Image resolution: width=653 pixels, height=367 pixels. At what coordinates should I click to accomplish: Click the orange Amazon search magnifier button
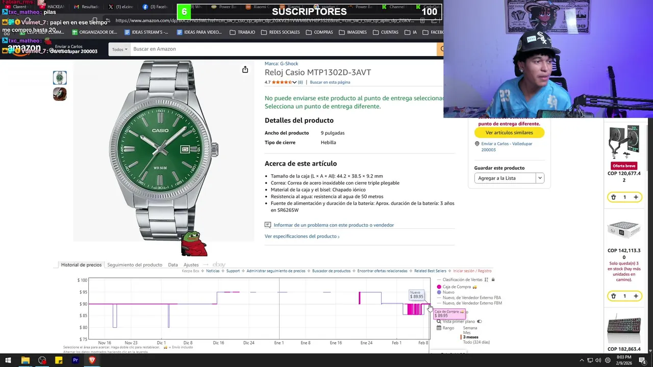click(440, 49)
